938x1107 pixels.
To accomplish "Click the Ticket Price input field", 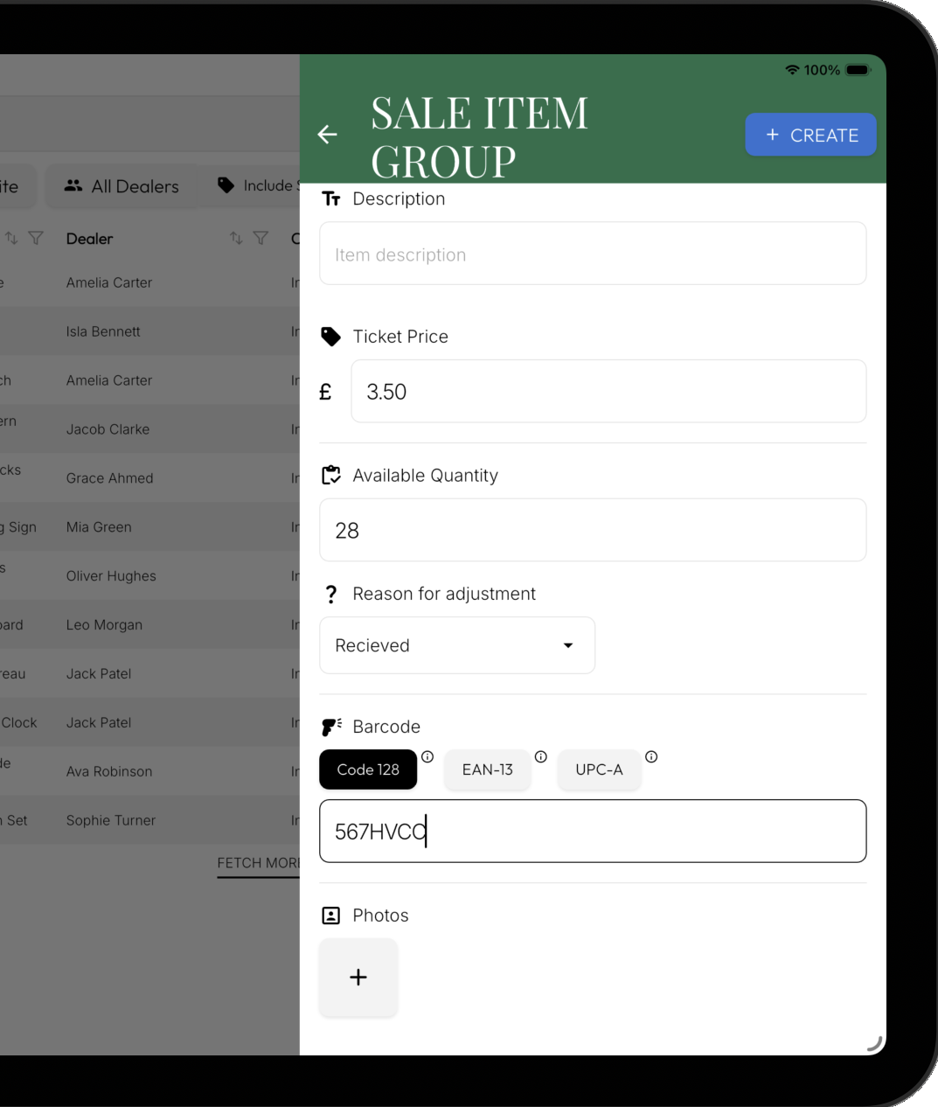I will [x=608, y=392].
